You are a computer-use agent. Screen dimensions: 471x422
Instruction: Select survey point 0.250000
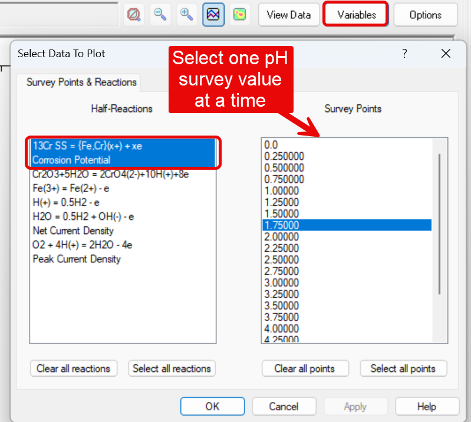pyautogui.click(x=347, y=156)
